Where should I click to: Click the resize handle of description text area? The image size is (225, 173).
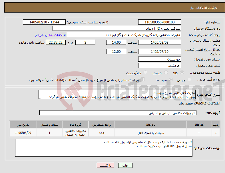(40, 98)
